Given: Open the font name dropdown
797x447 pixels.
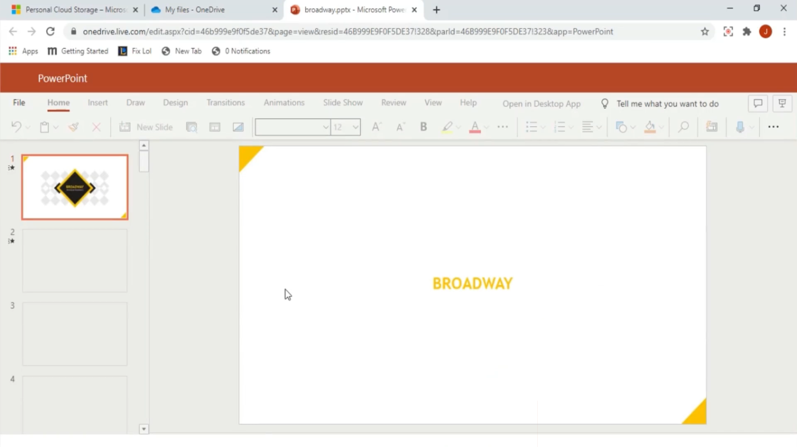Looking at the screenshot, I should (x=325, y=127).
